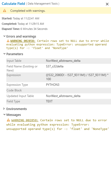Close the Calculate Field message window

107,4
